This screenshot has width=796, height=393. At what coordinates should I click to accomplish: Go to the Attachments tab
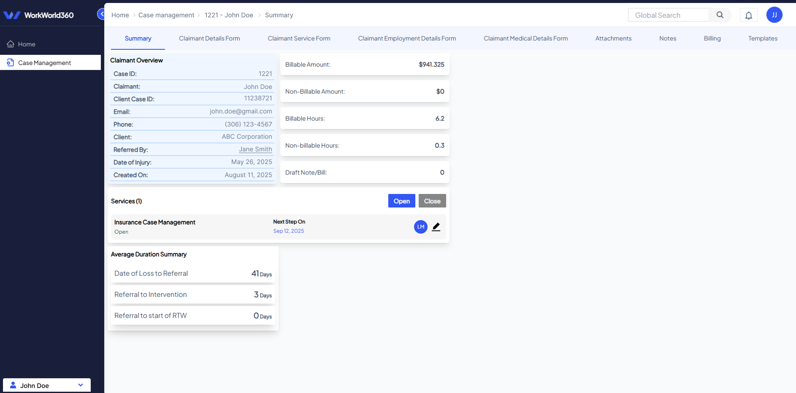[x=613, y=38]
